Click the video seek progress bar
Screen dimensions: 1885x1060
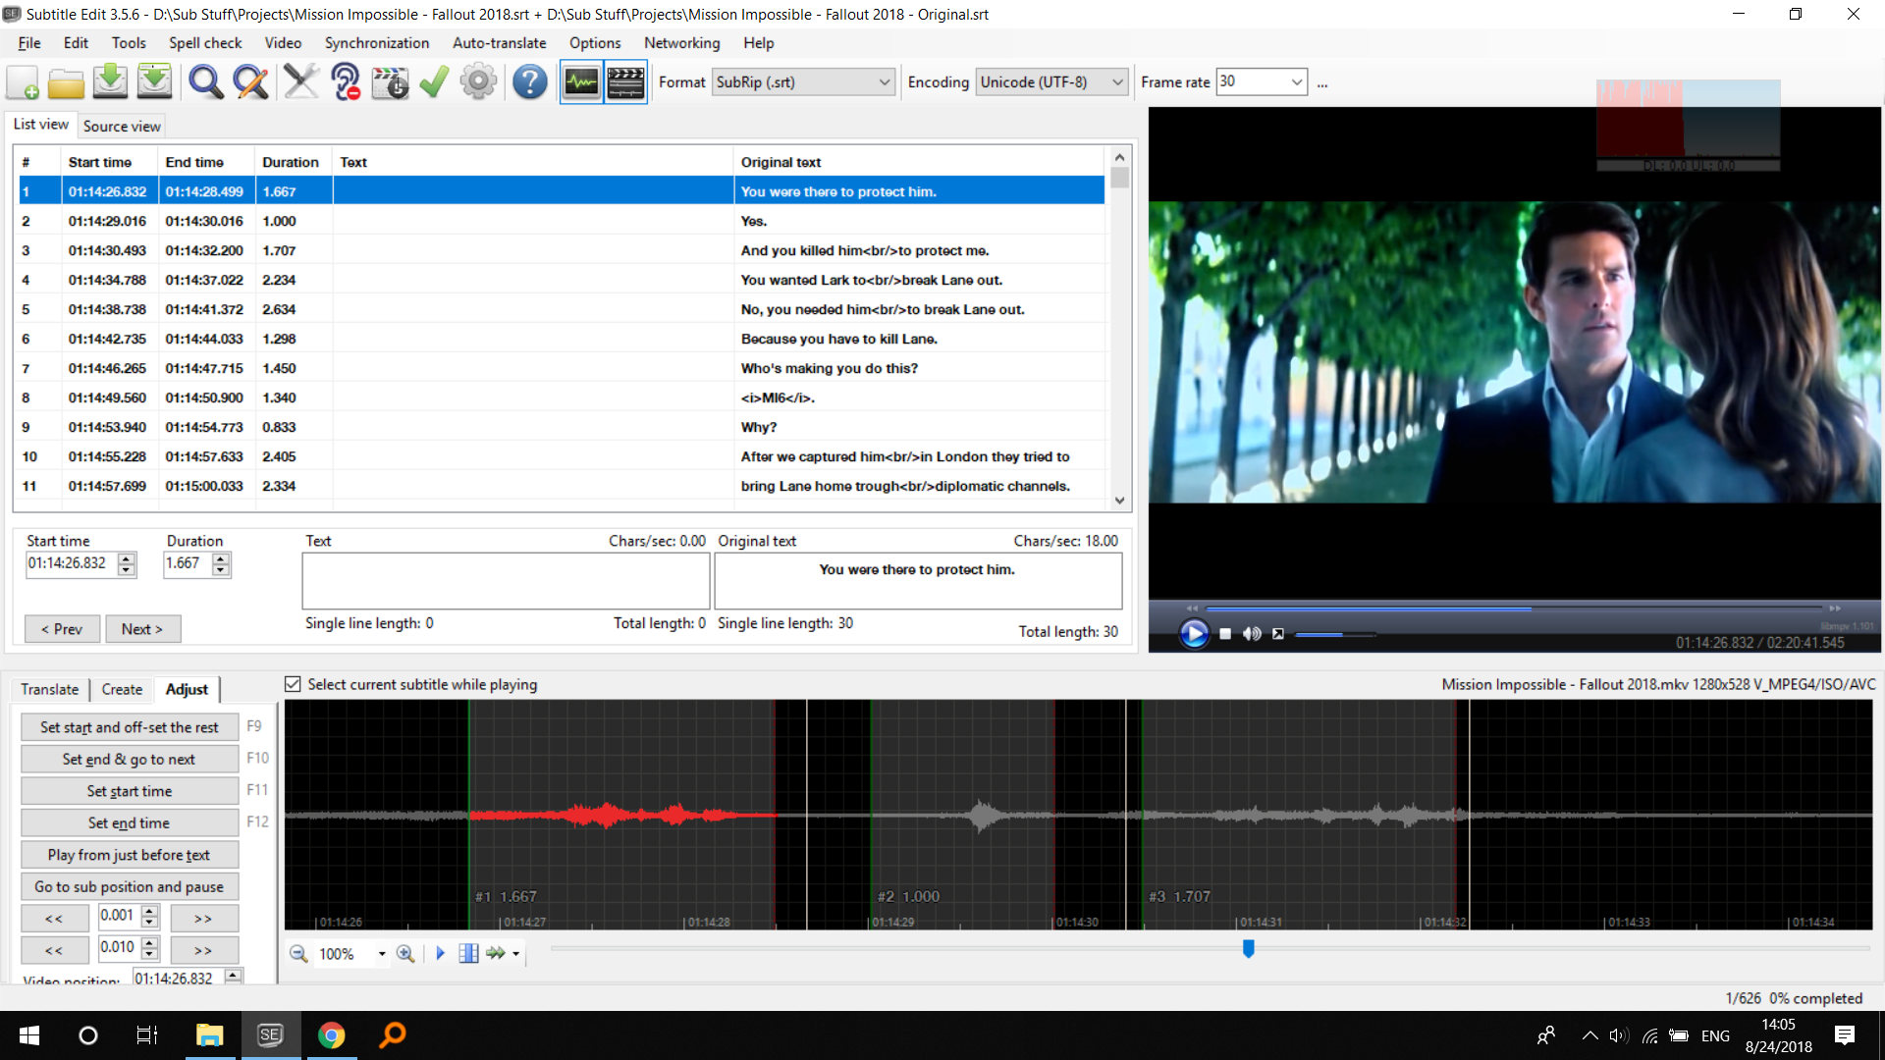[1514, 609]
